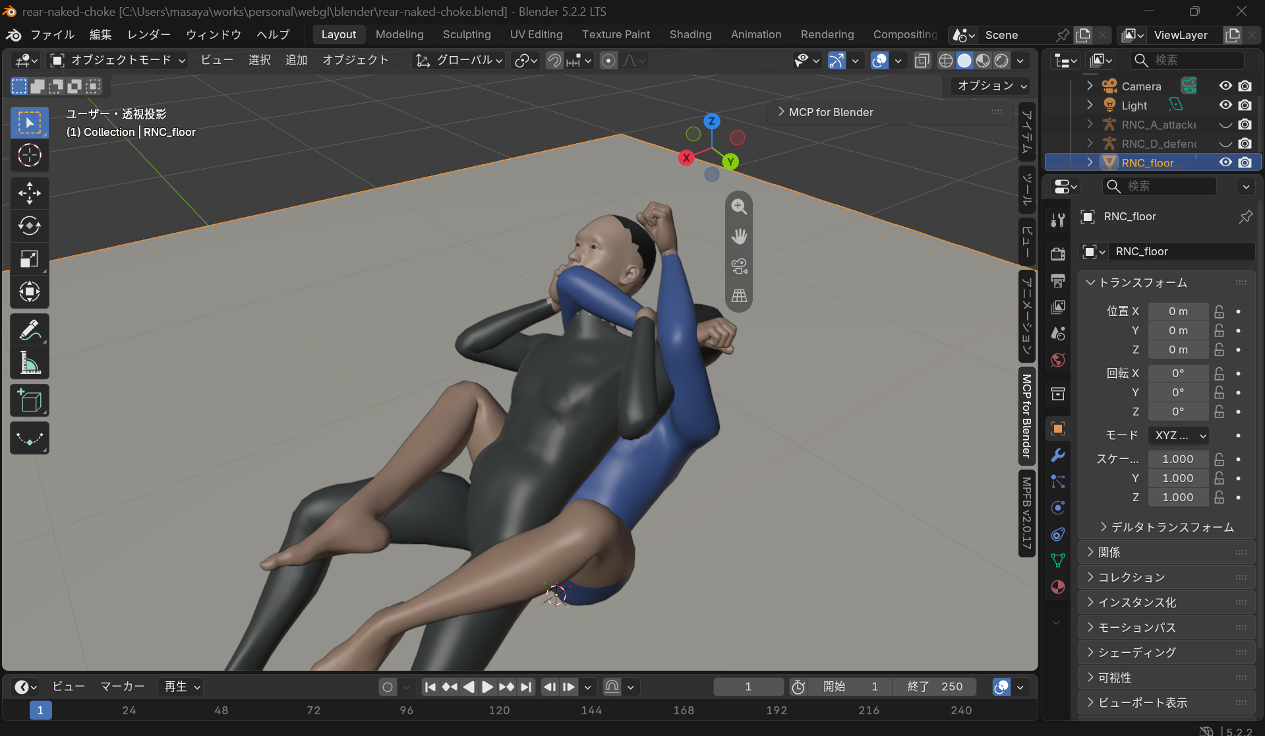Activate the Rotate tool
The width and height of the screenshot is (1265, 736).
pos(30,226)
